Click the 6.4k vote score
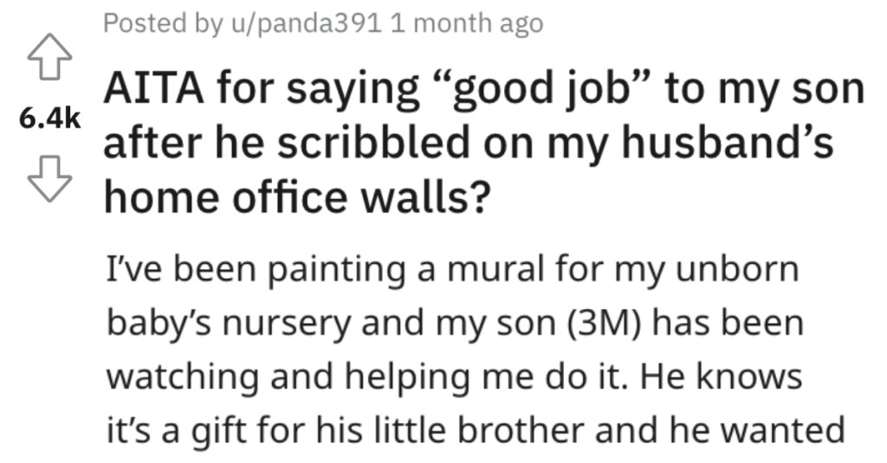Image resolution: width=887 pixels, height=463 pixels. click(x=49, y=119)
